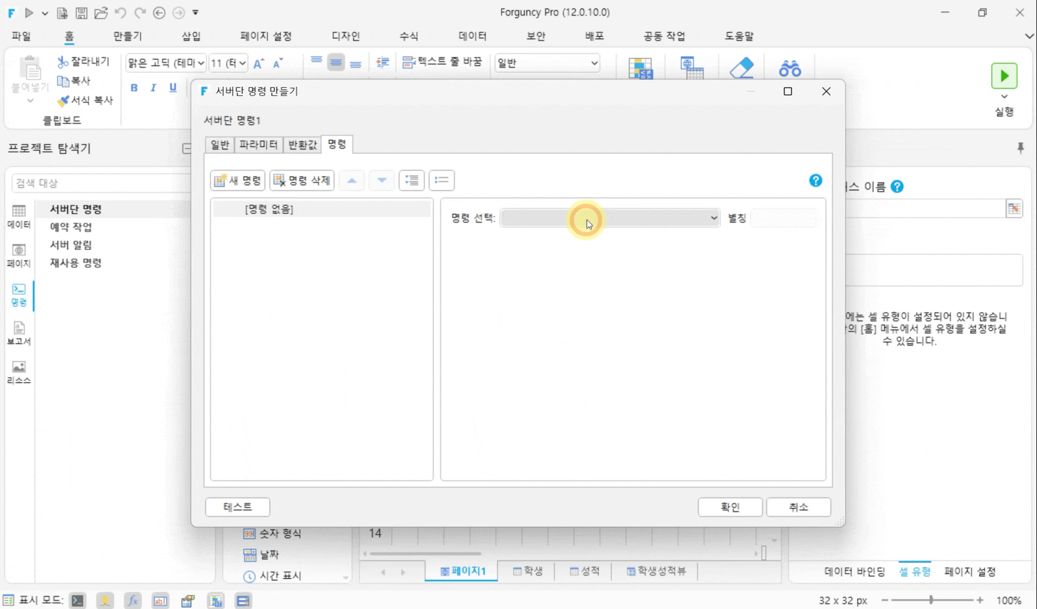Viewport: 1037px width, 609px height.
Task: Click the zoom slider handle in status bar
Action: pos(931,600)
